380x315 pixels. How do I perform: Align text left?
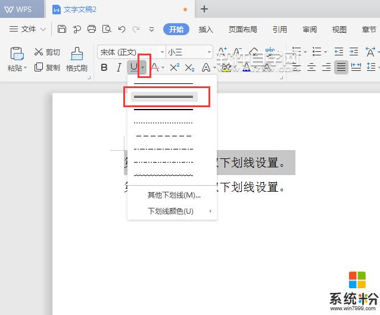[297, 67]
